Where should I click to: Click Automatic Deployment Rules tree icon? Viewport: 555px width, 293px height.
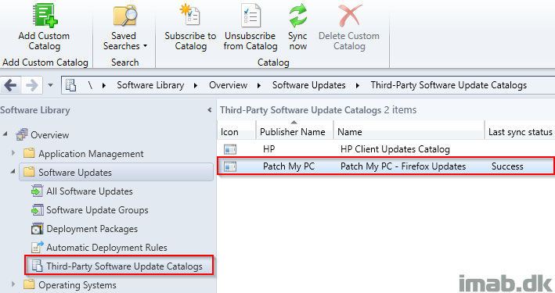pos(37,247)
